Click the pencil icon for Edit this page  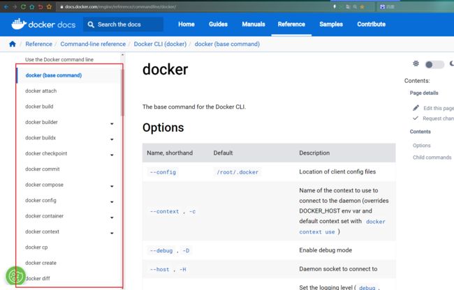416,108
